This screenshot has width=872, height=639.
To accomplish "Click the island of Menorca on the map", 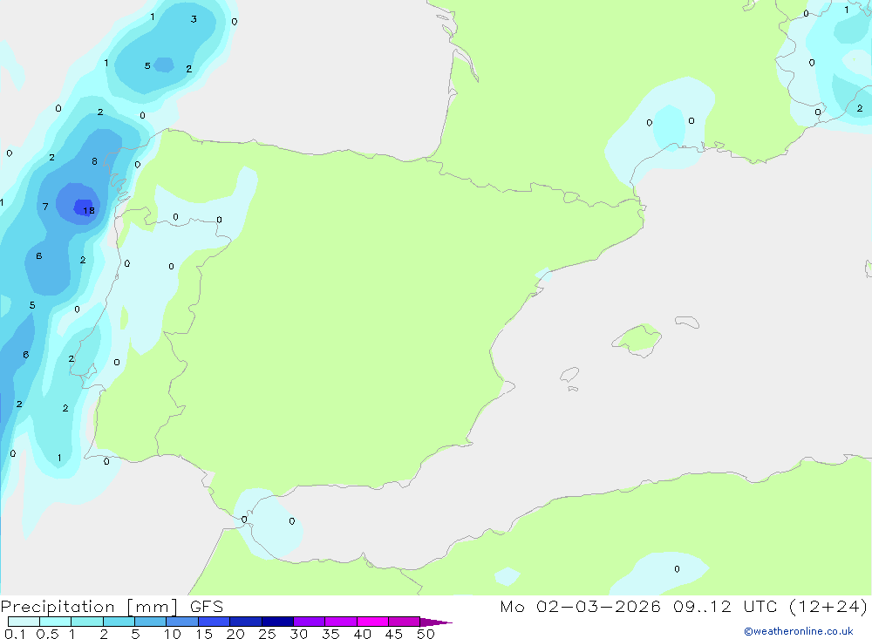I will point(687,322).
